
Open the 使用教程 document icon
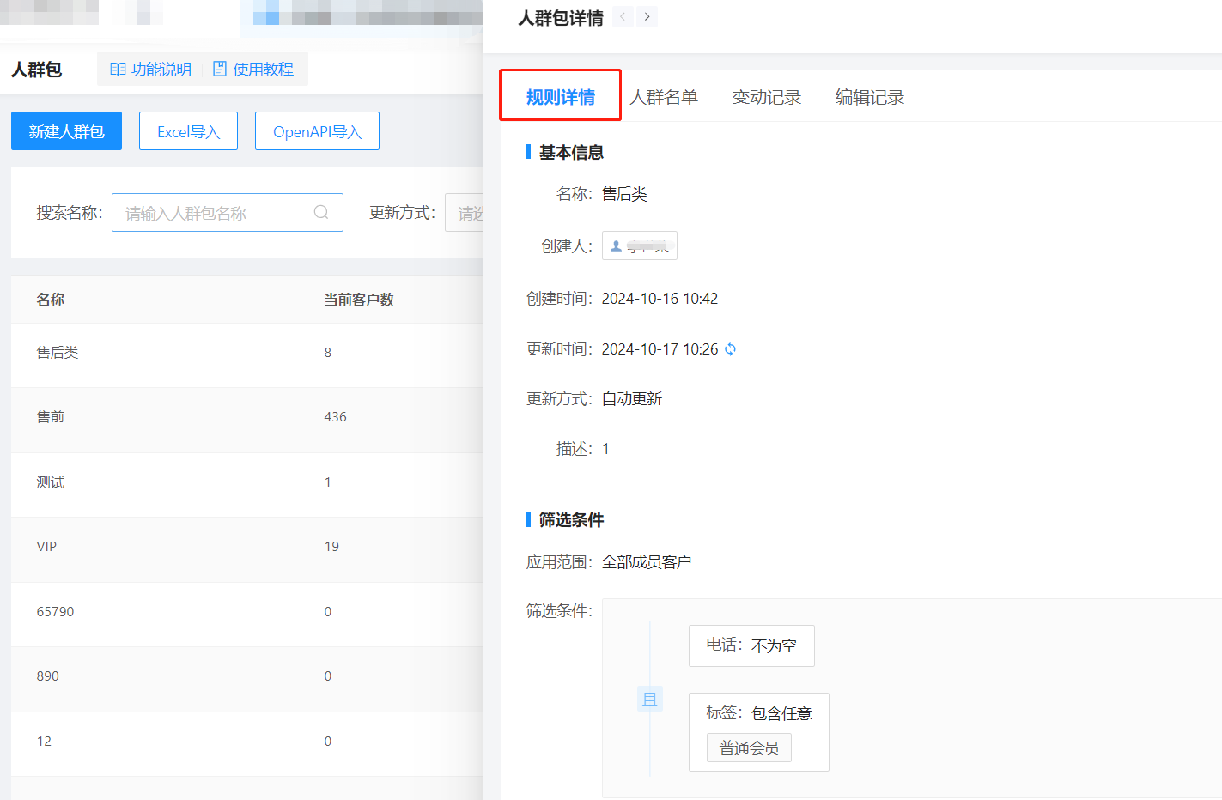pos(220,70)
